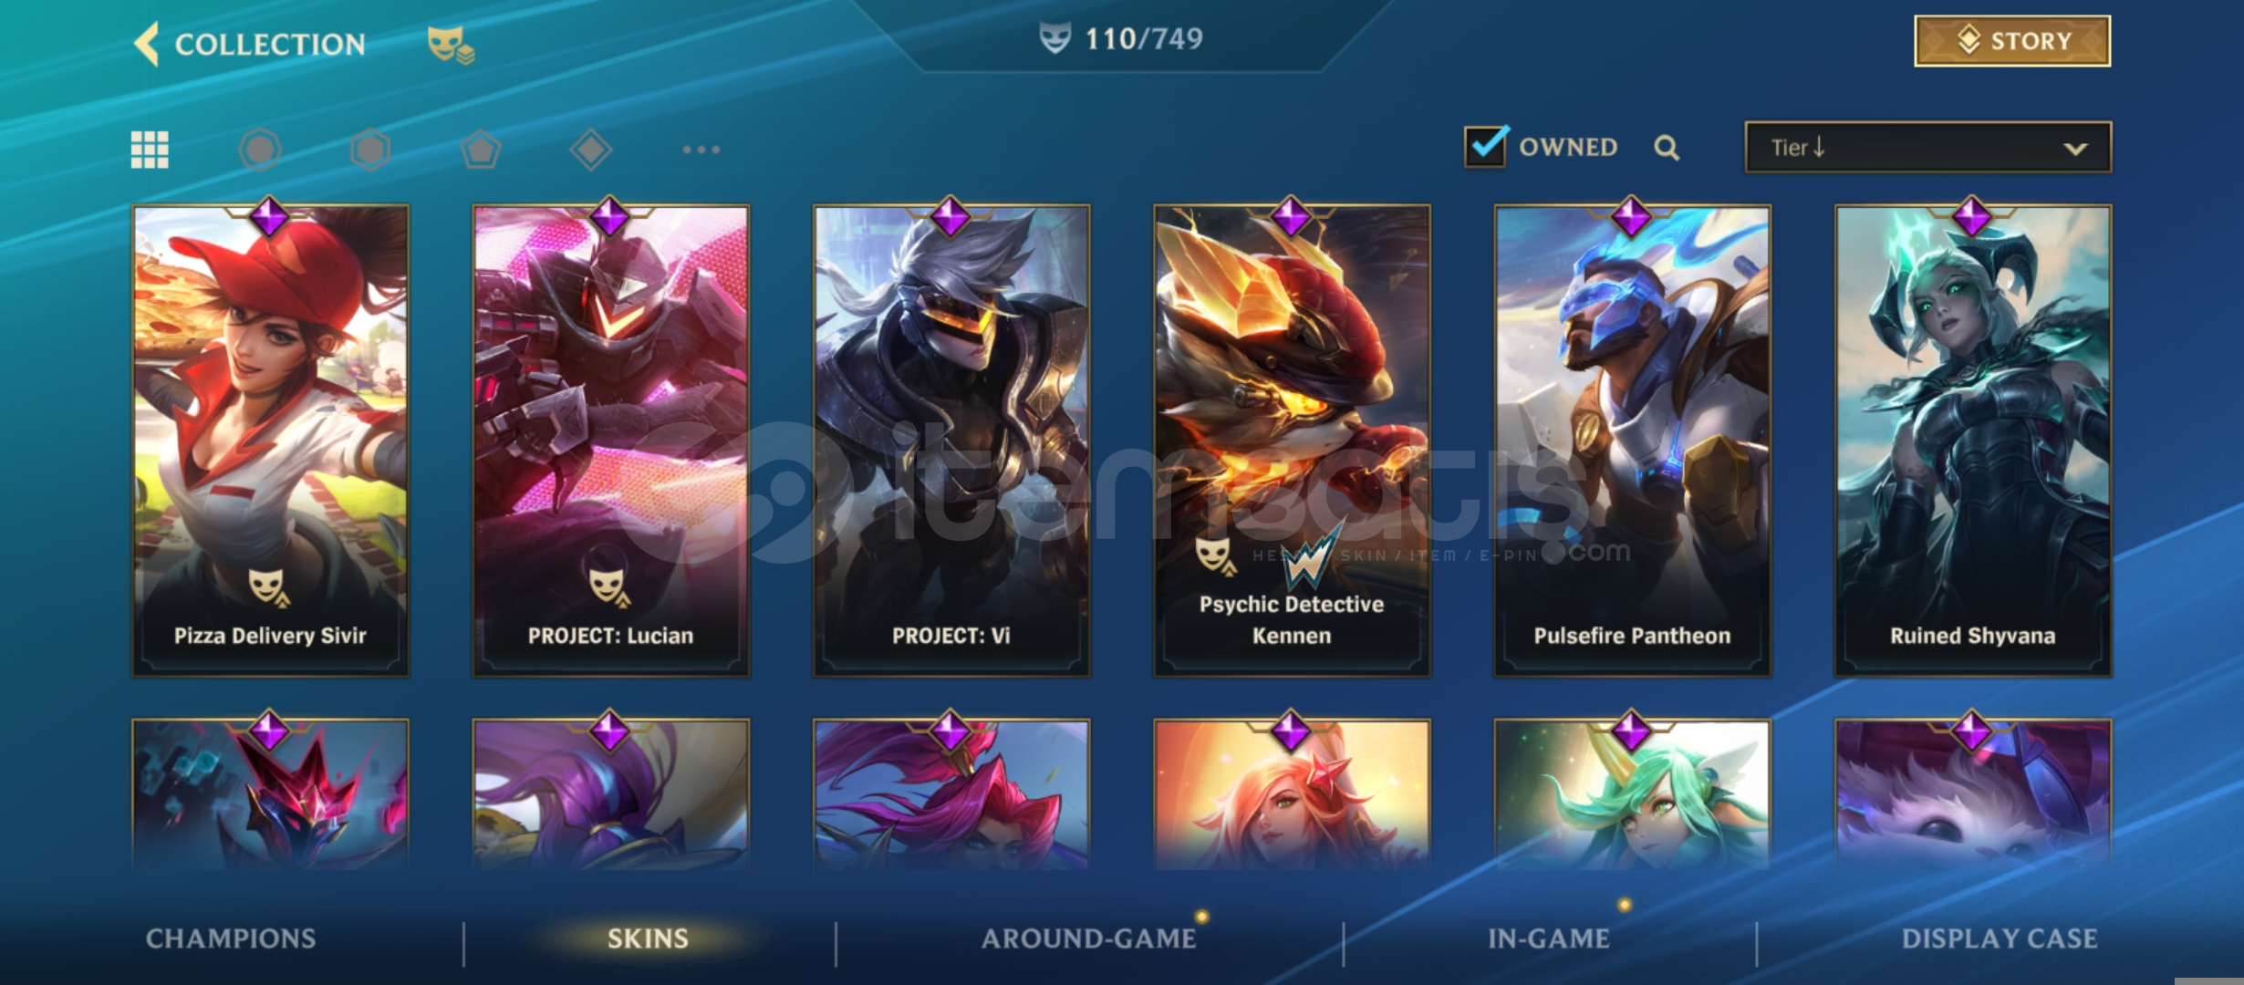This screenshot has height=985, width=2244.
Task: Filter by the diamond rarity gem icon
Action: (x=591, y=150)
